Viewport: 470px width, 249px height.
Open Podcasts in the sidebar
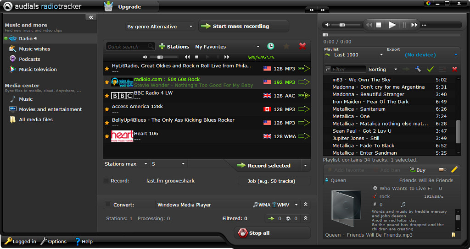pyautogui.click(x=29, y=59)
